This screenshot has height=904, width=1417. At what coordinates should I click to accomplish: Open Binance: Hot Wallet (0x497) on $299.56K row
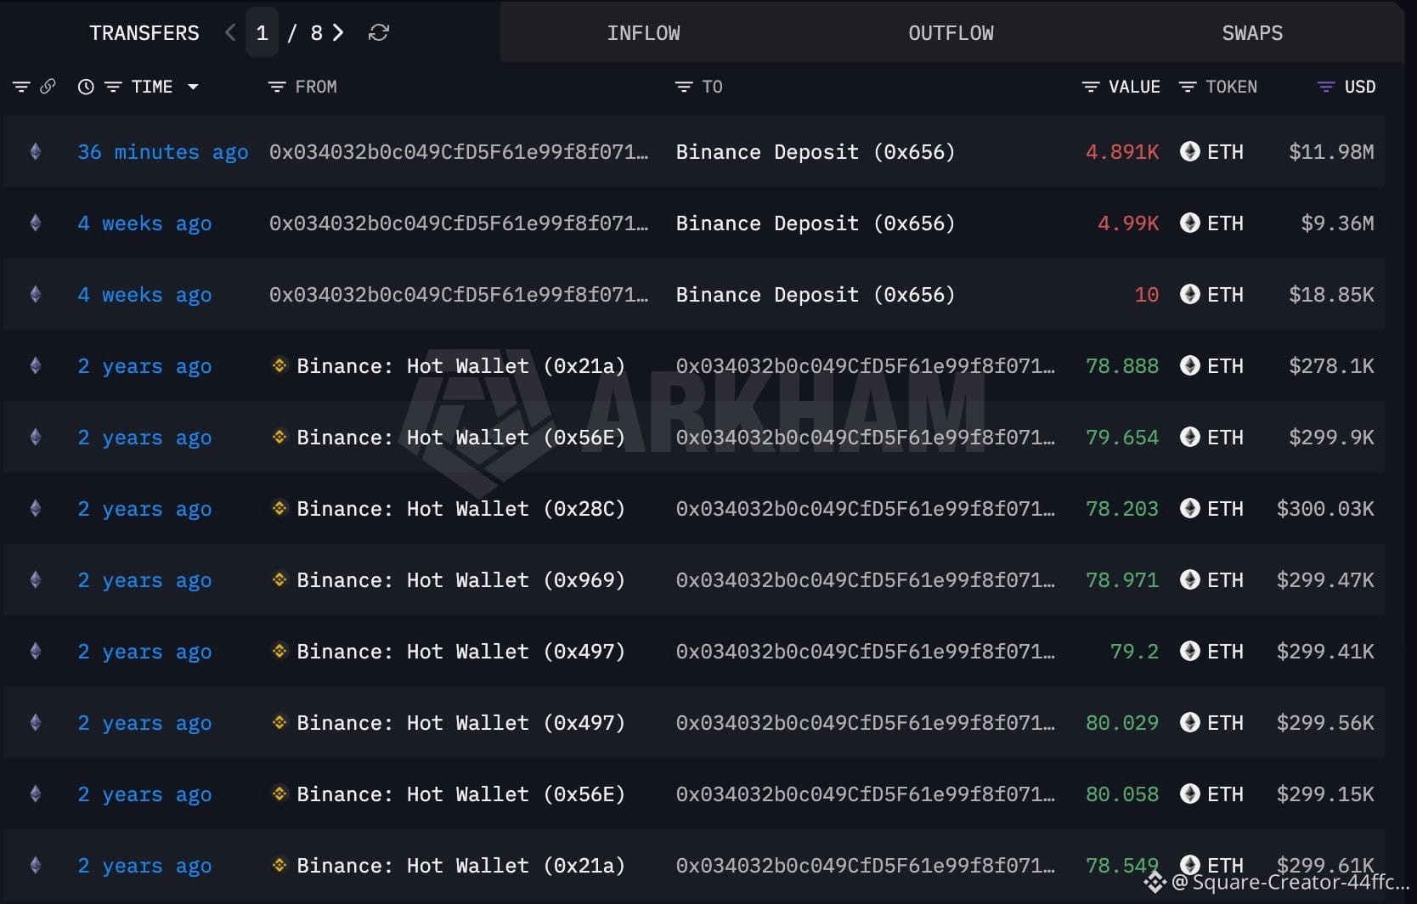(460, 723)
